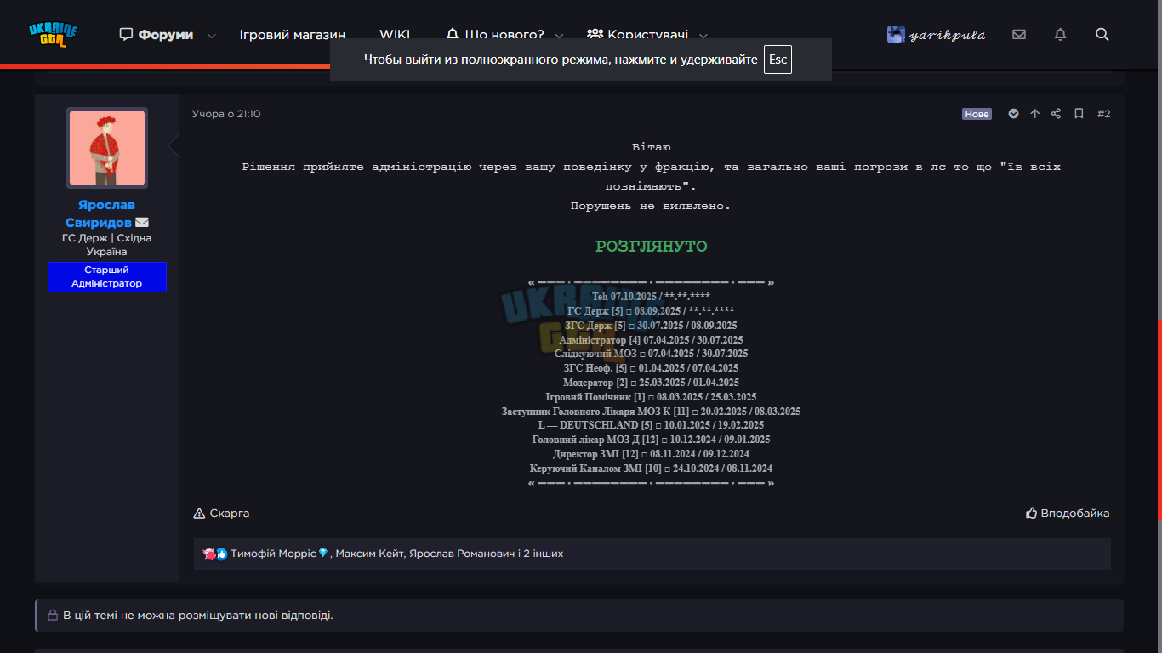Bookmark the post with bookmark icon

1079,114
